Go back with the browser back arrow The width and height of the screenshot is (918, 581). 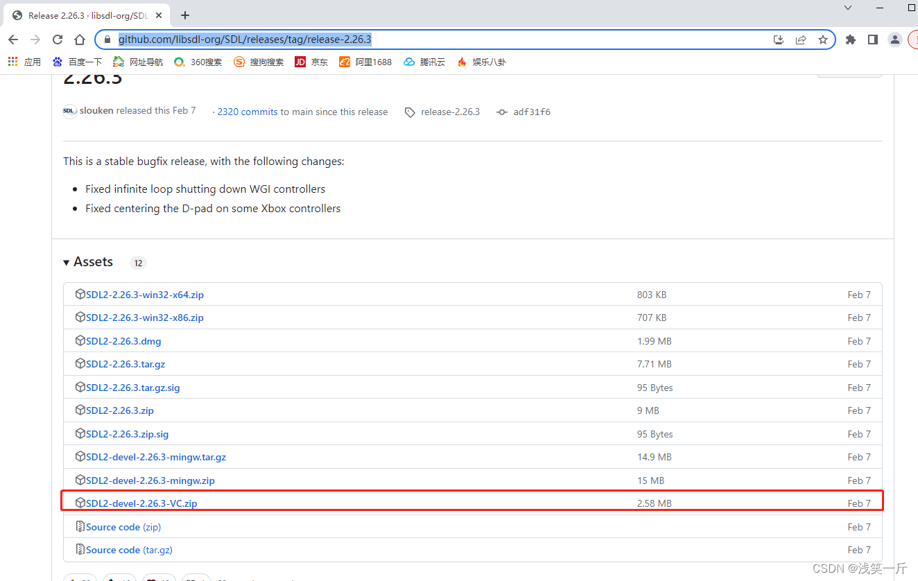(x=13, y=40)
